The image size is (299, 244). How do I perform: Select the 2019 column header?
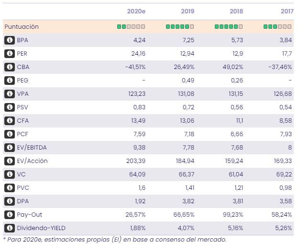[187, 11]
